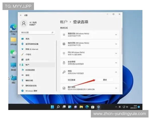Click inside 查找设置 search field

(37, 32)
